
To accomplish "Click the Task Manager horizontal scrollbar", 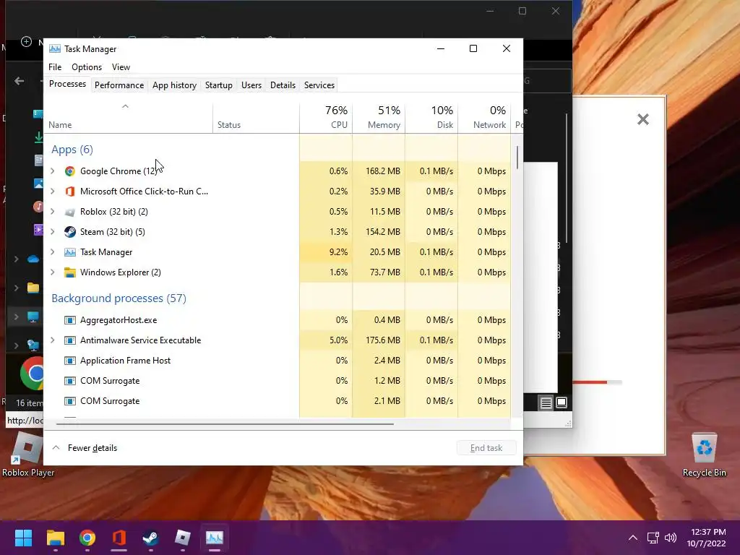I will (x=225, y=423).
